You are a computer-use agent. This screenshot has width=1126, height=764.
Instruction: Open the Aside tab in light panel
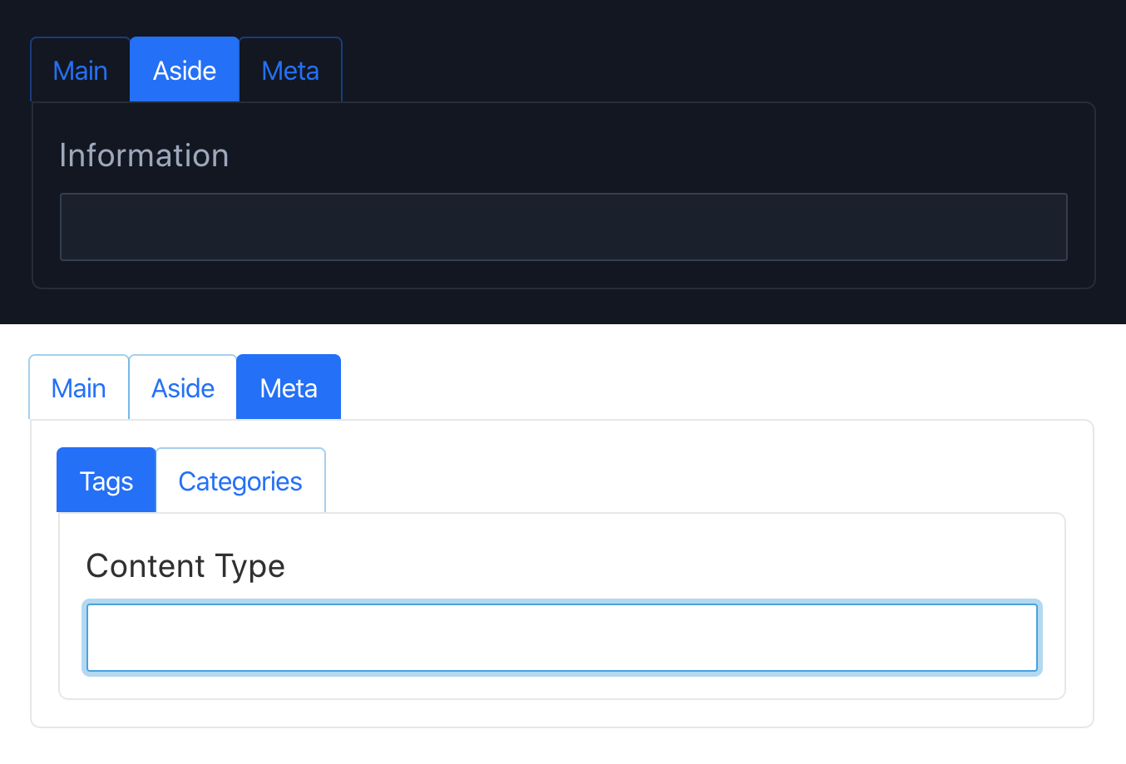(183, 388)
